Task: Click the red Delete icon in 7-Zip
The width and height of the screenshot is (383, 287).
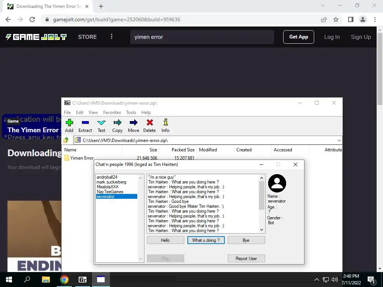Action: coord(150,123)
